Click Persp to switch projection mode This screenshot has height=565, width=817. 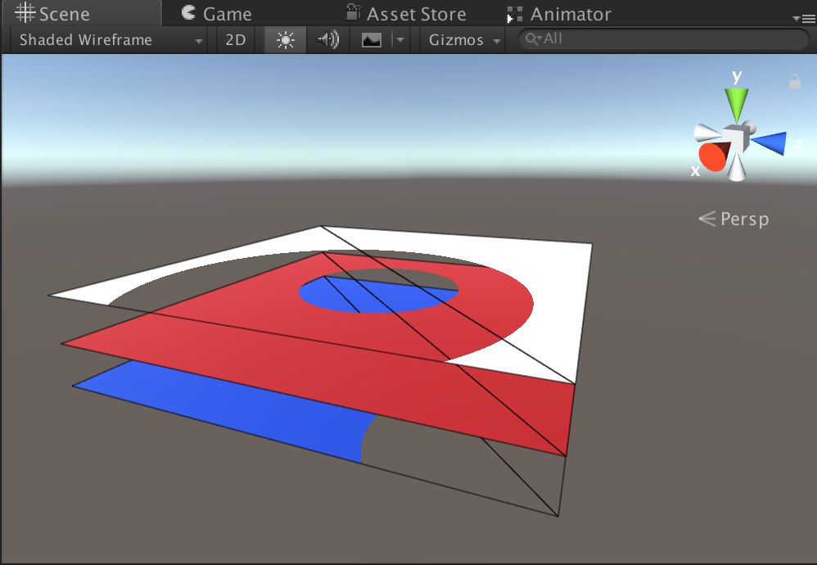[x=742, y=219]
